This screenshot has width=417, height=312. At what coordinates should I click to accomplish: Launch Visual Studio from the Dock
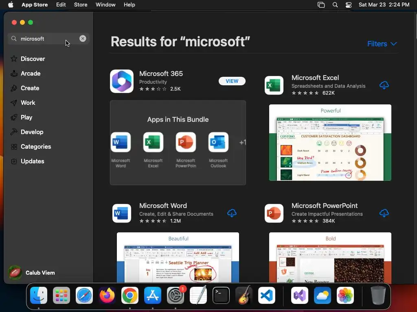[300, 295]
